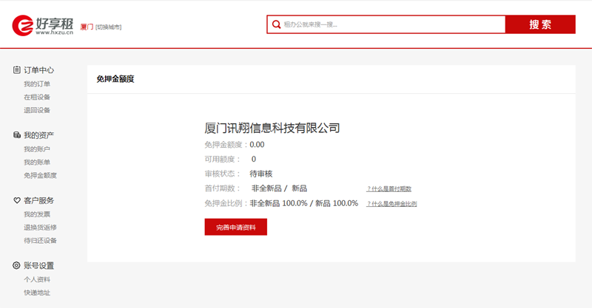The height and width of the screenshot is (308, 592).
Task: Select 免押金额度 in sidebar
Action: click(x=41, y=175)
